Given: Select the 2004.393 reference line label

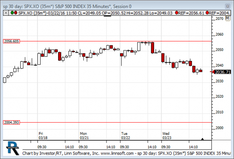Looking at the screenshot, I should tap(11, 122).
